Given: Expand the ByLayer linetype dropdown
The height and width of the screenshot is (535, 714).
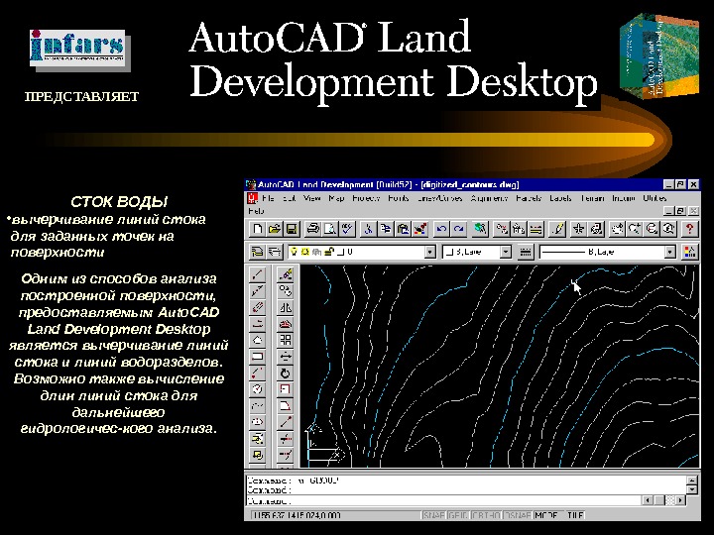Looking at the screenshot, I should 669,252.
